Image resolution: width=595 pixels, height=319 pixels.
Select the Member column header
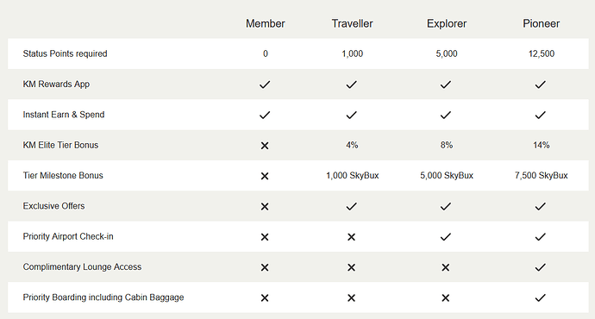tap(266, 23)
